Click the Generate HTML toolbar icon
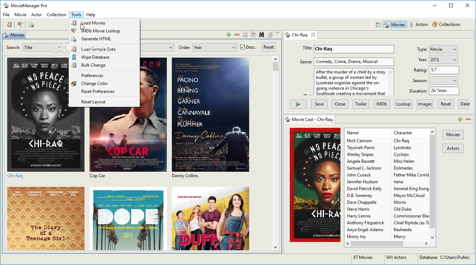The height and width of the screenshot is (265, 476). 31,24
